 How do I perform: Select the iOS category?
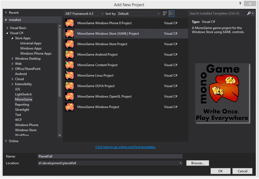pos(18,89)
